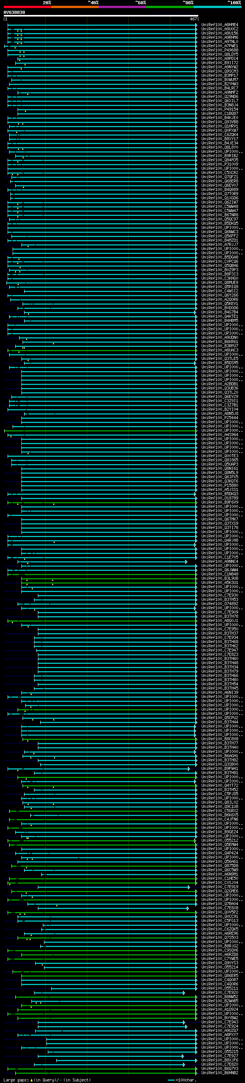The image size is (245, 1083).
Task: Click the purple ~60% legend segment
Action: 123,7
